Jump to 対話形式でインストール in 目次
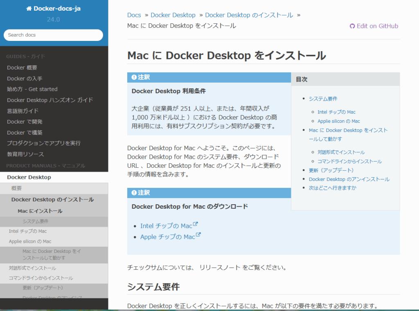 (341, 152)
